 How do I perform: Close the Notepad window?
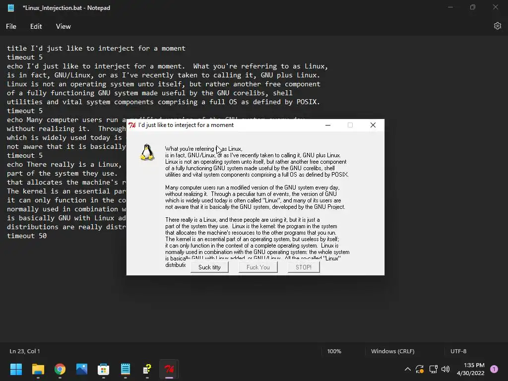pos(496,7)
